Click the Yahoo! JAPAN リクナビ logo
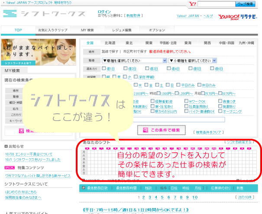The height and width of the screenshot is (214, 262). (237, 17)
